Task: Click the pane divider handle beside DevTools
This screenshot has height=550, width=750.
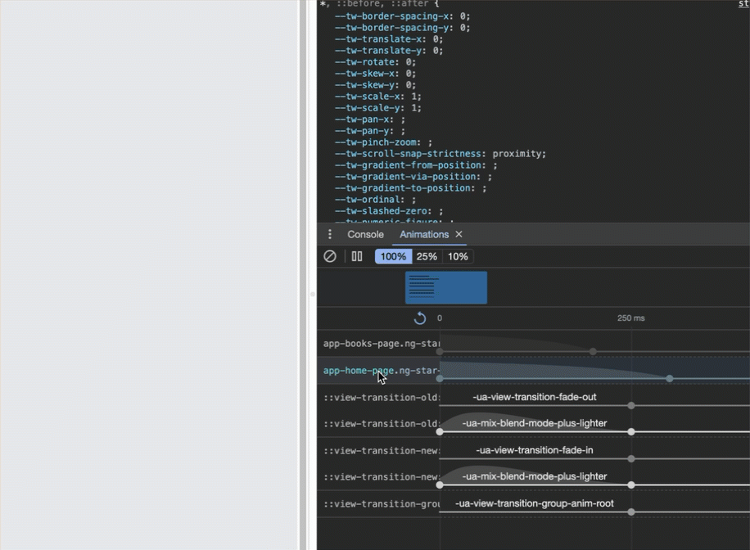Action: coord(312,293)
